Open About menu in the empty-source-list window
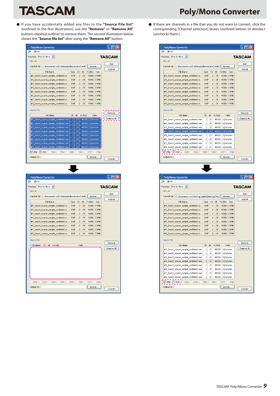 (x=37, y=181)
